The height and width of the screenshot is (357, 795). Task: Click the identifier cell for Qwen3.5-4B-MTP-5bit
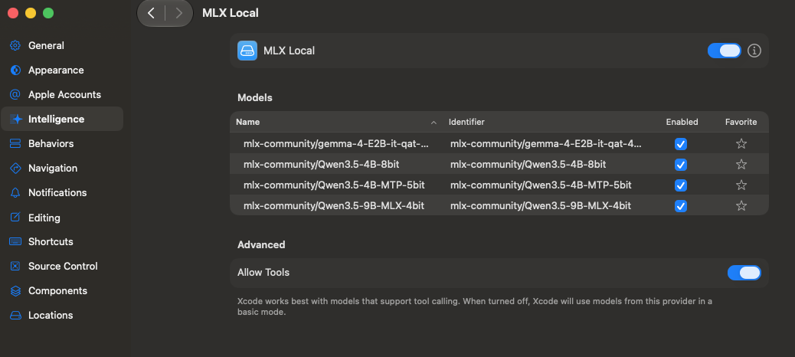pos(541,185)
